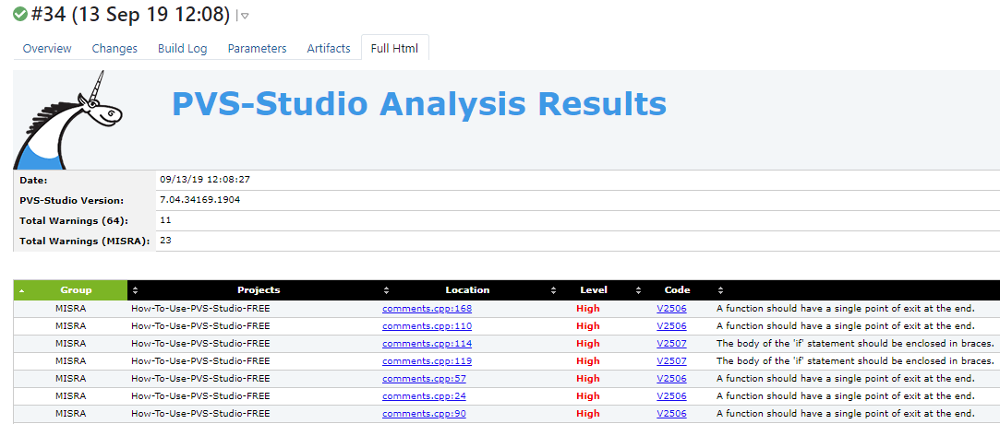Click sort arrows beside Level column header

pyautogui.click(x=554, y=289)
